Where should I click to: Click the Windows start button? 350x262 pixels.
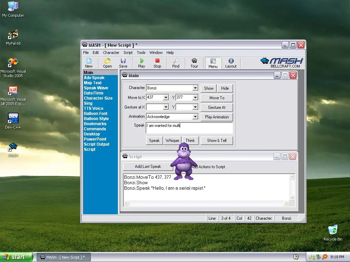point(16,257)
